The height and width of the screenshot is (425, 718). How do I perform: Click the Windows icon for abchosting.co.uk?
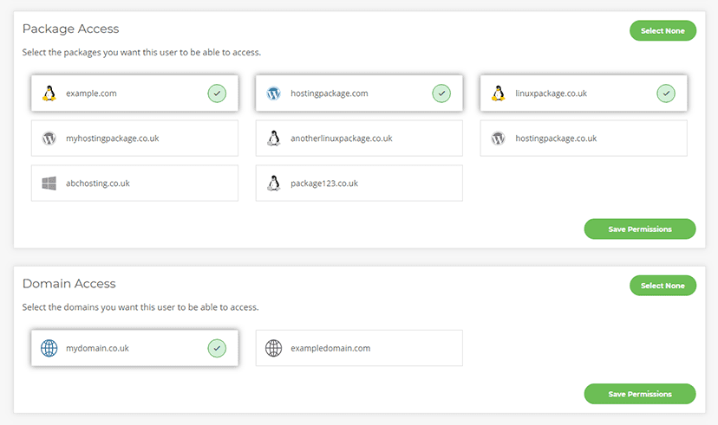click(49, 184)
